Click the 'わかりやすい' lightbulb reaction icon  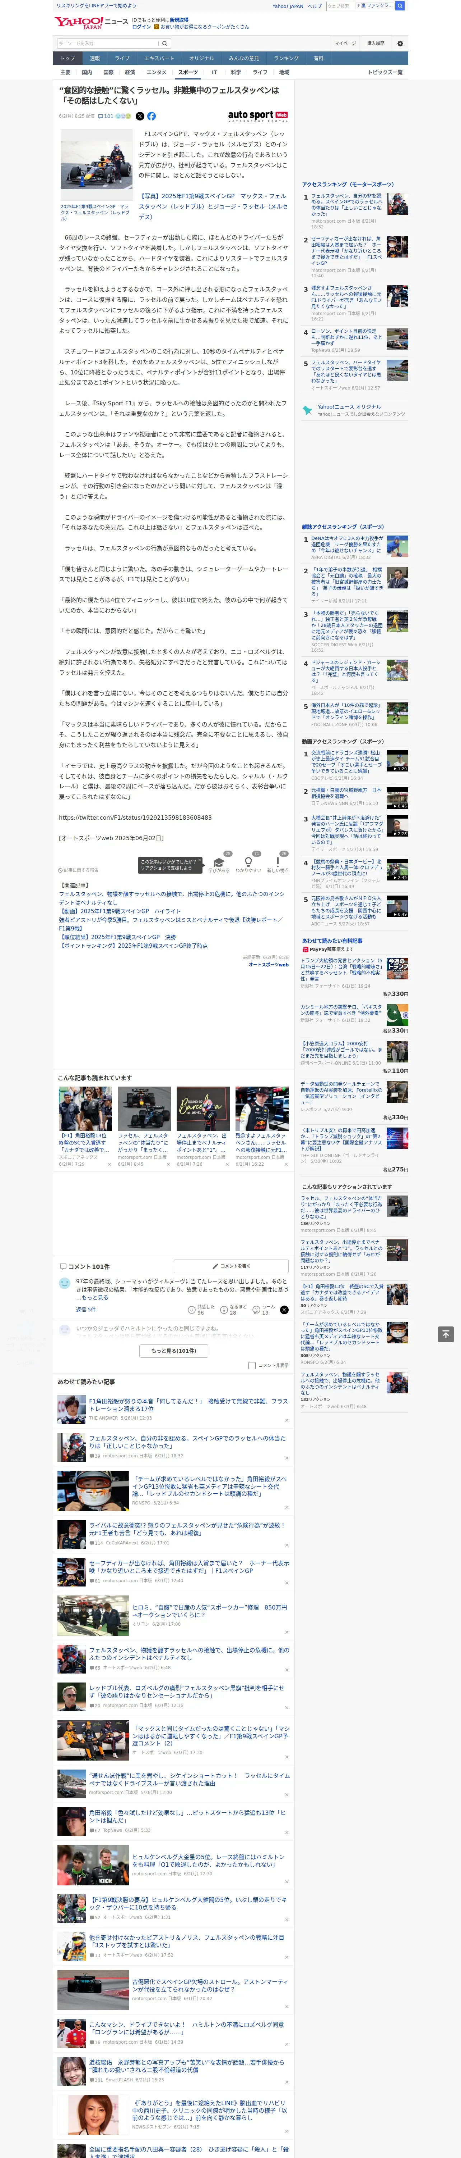[x=248, y=862]
